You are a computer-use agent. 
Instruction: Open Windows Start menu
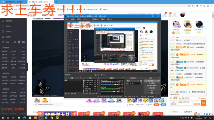pos(3,118)
